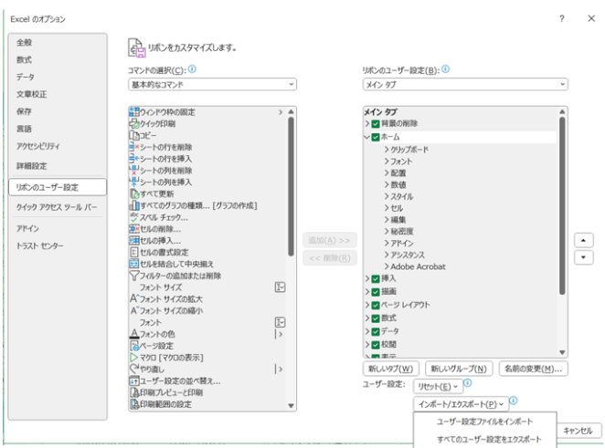Viewport: 605px width, 448px height.
Task: Select the ページ設定 command icon
Action: pyautogui.click(x=133, y=346)
